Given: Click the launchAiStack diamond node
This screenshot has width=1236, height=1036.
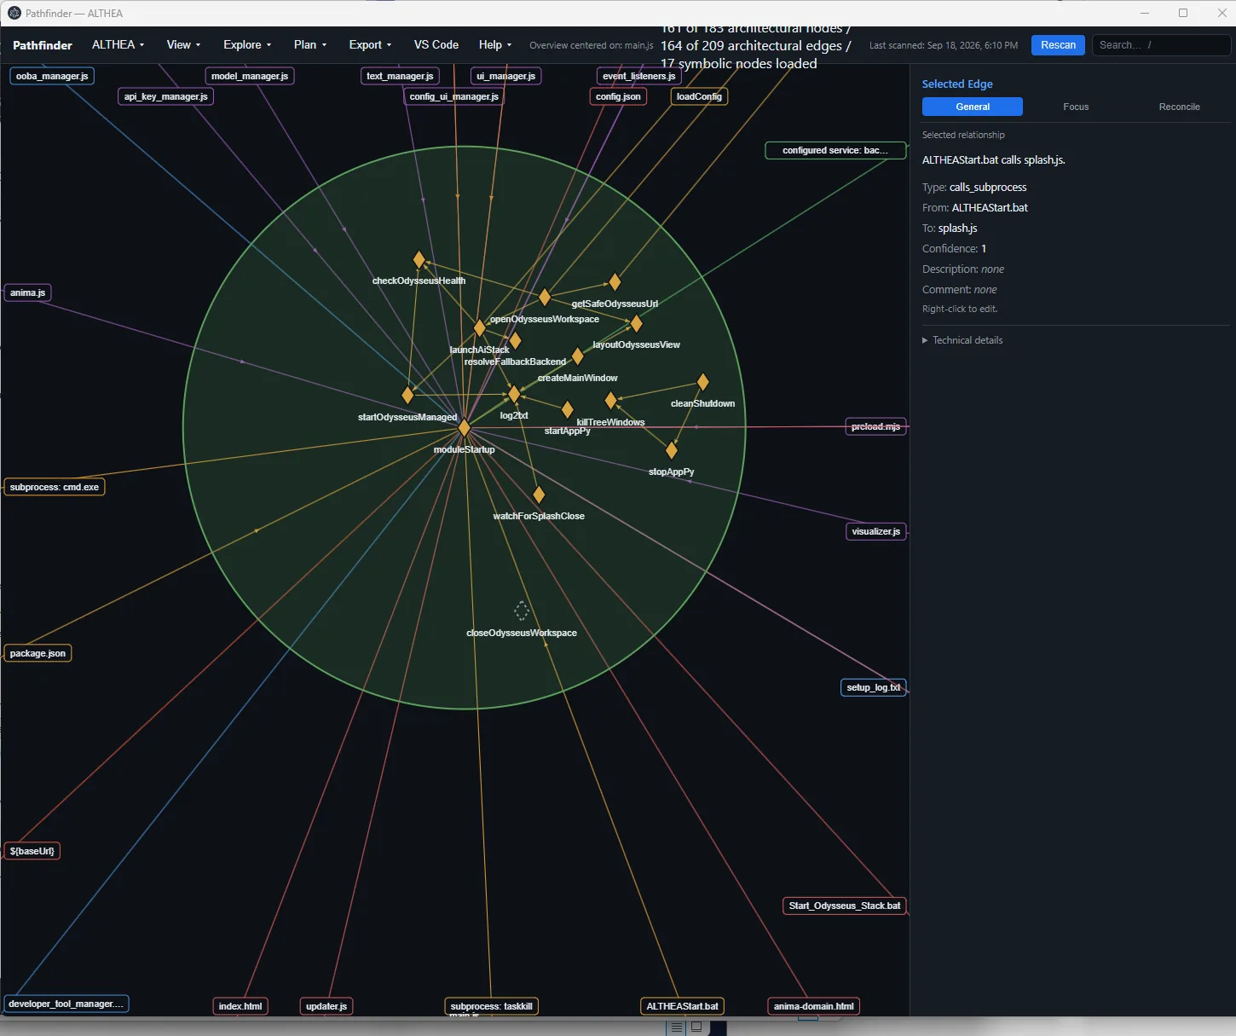Looking at the screenshot, I should pos(479,328).
